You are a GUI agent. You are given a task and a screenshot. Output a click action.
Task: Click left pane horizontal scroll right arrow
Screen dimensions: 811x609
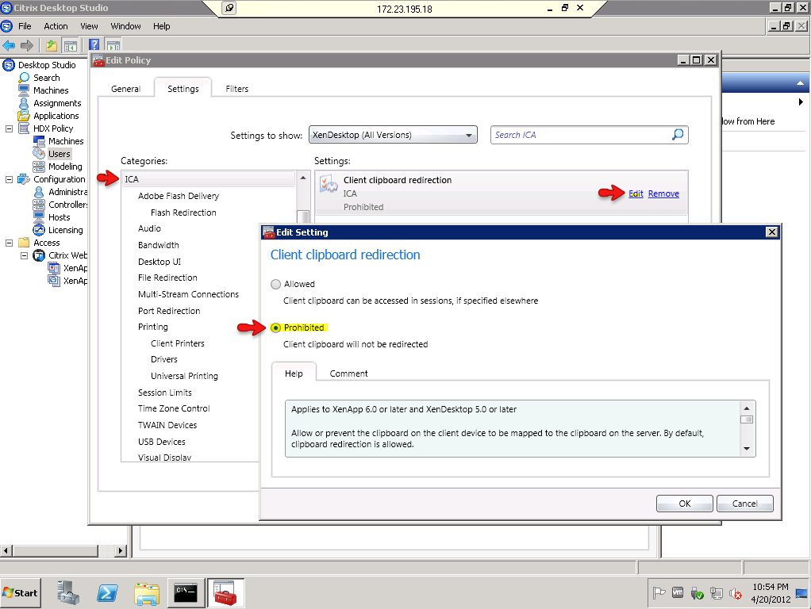(x=121, y=550)
